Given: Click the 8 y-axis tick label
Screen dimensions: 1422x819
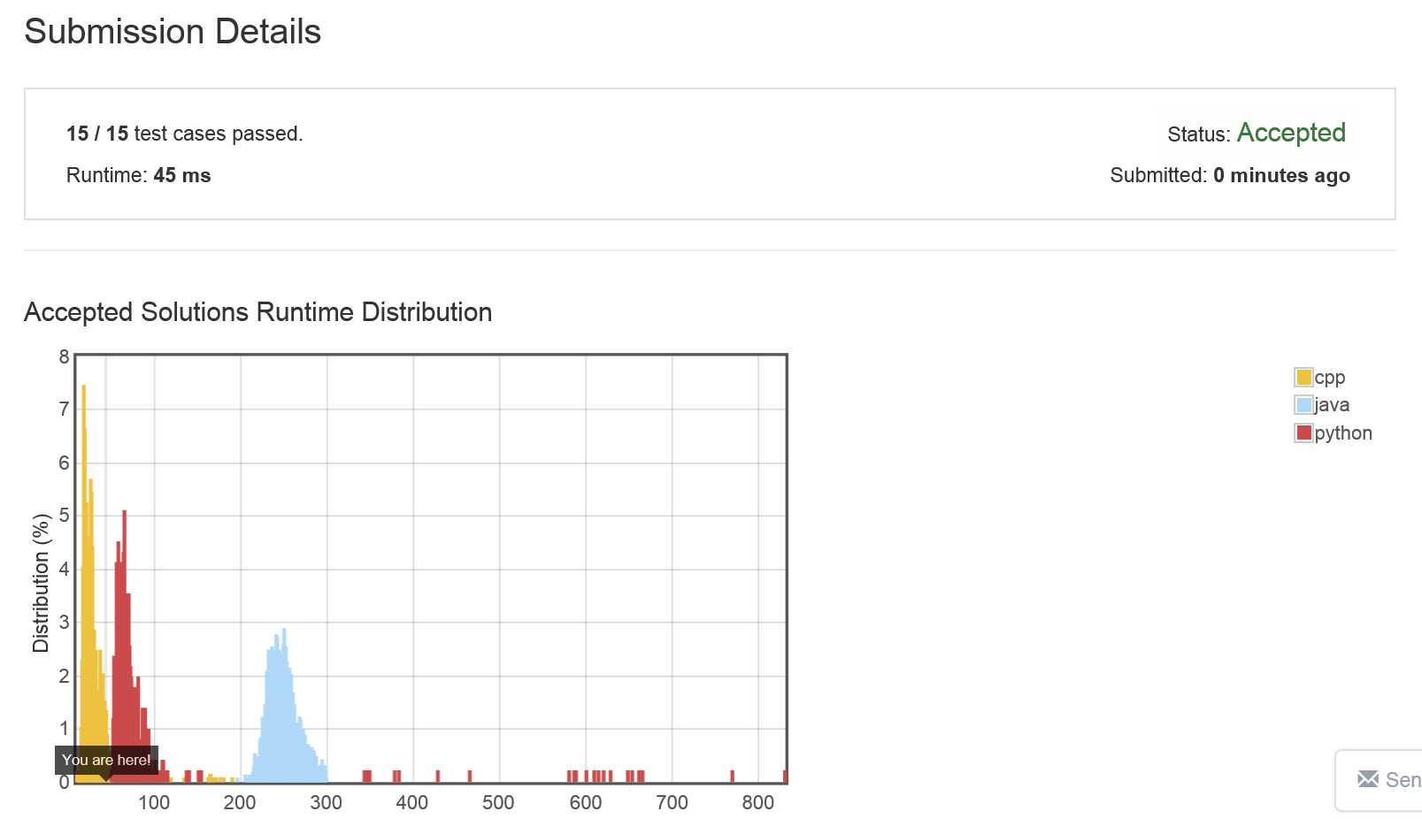Looking at the screenshot, I should [64, 356].
